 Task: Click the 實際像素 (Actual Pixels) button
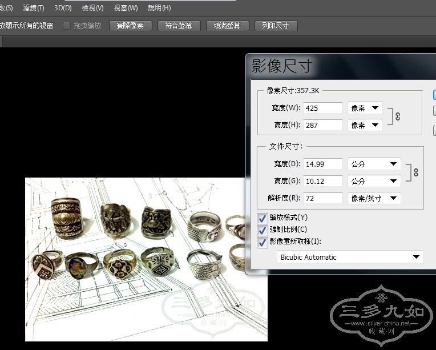pyautogui.click(x=130, y=26)
